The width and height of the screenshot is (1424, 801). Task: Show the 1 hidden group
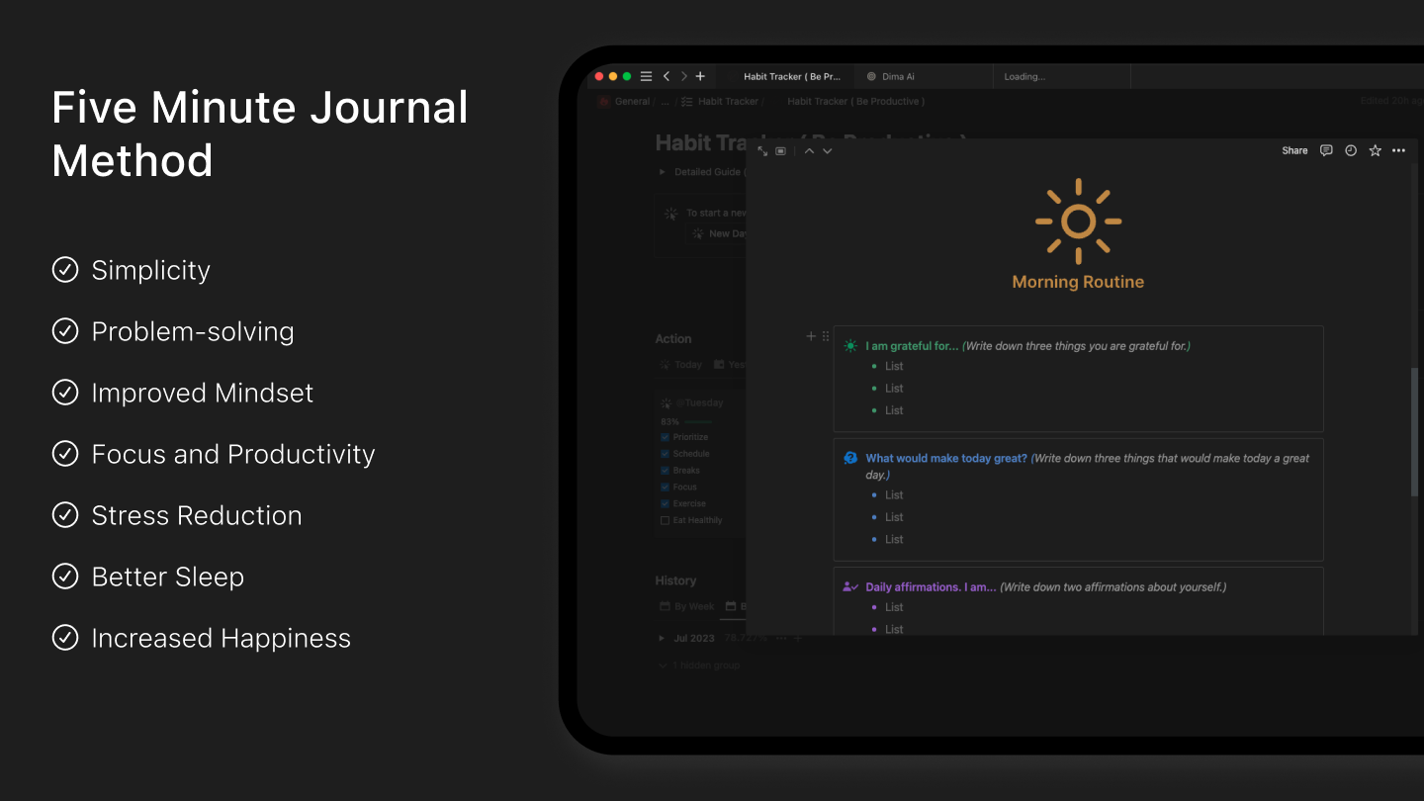[x=699, y=666]
